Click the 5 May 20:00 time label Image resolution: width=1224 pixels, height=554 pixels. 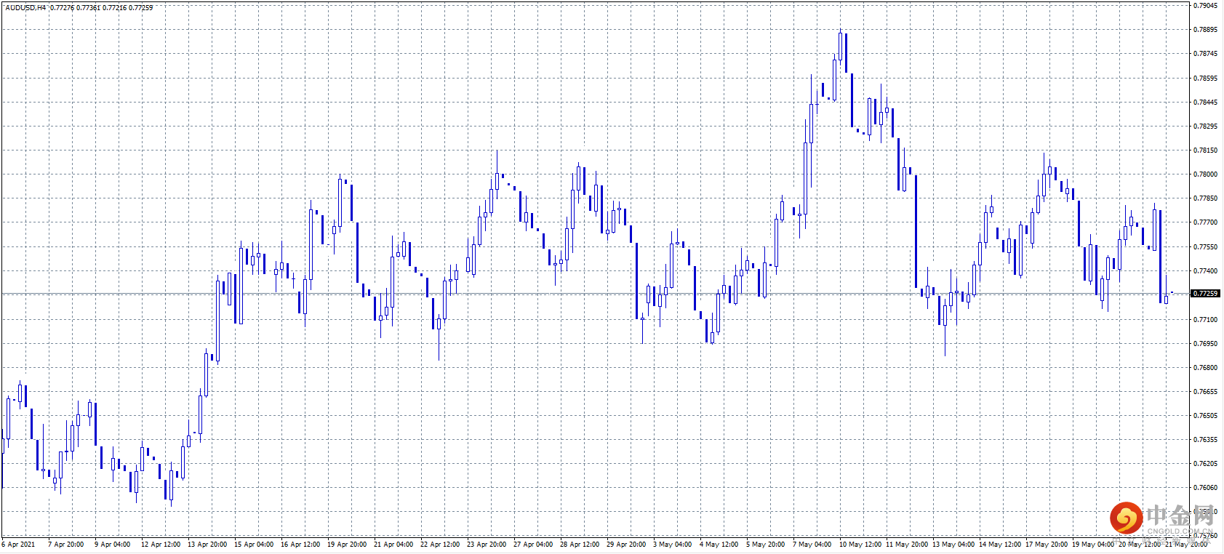pyautogui.click(x=765, y=545)
